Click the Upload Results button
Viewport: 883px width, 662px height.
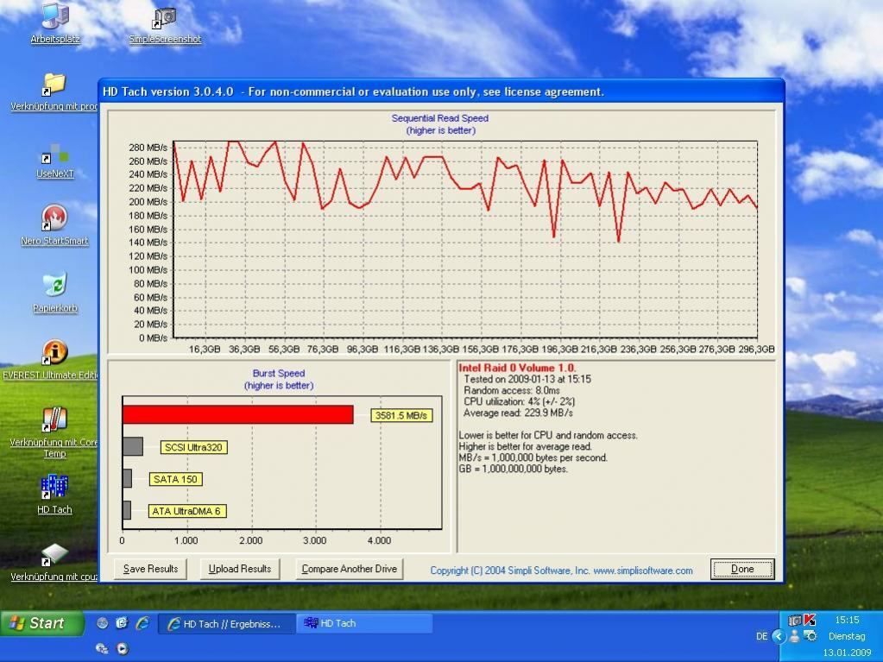pyautogui.click(x=239, y=569)
